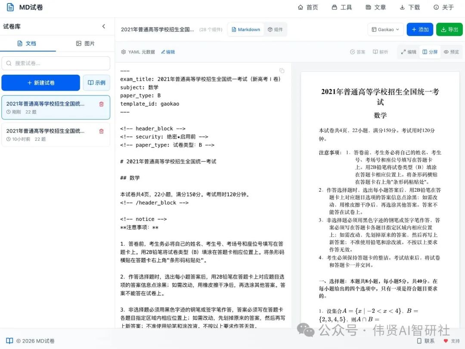This screenshot has width=465, height=349.
Task: Select the exam paper from 10小时前
Action: pos(56,135)
